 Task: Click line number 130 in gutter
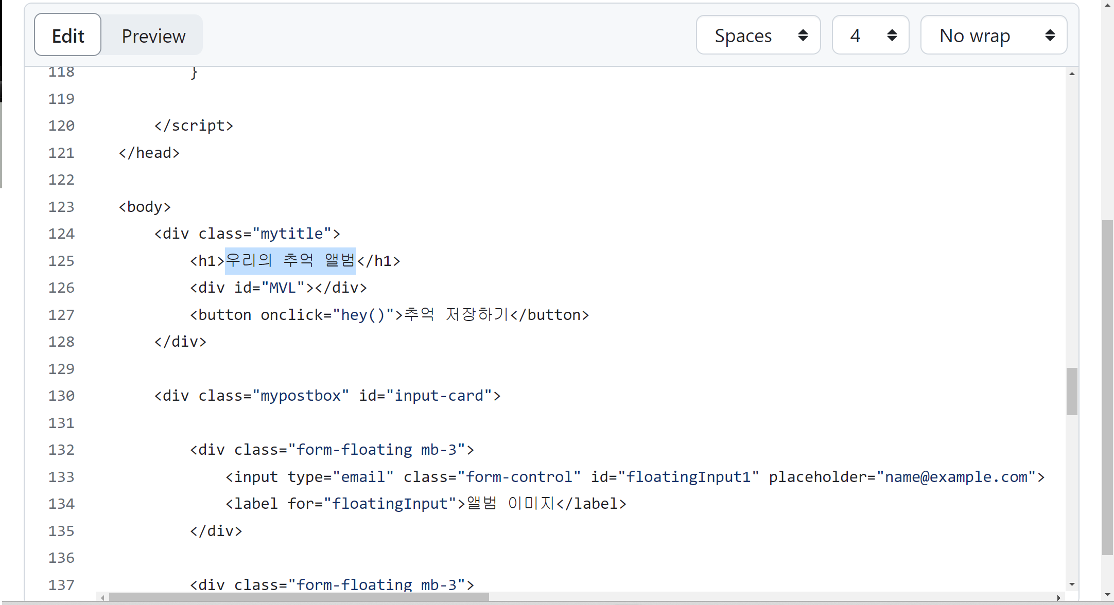(x=61, y=396)
